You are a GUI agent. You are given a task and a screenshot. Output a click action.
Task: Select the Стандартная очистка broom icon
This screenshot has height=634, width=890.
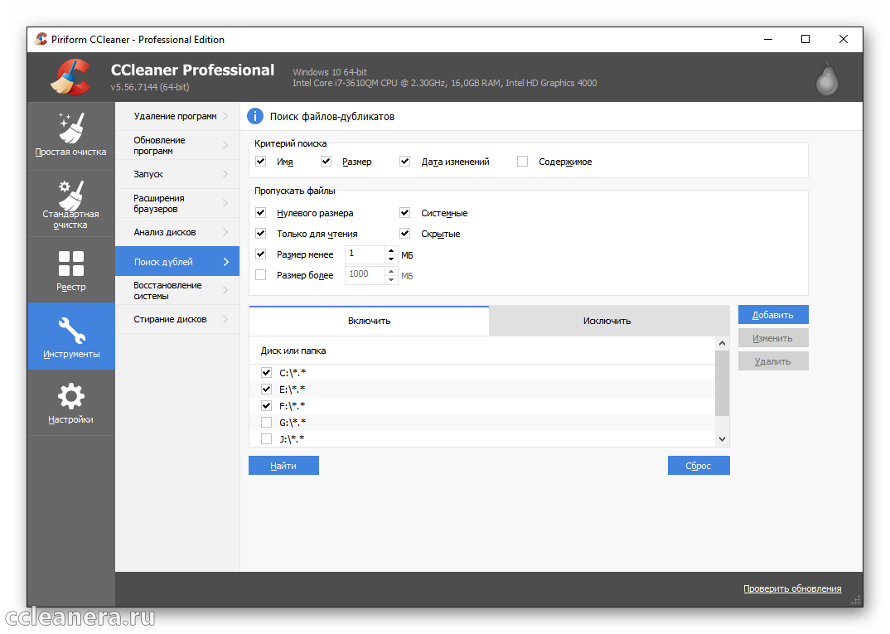[x=70, y=195]
